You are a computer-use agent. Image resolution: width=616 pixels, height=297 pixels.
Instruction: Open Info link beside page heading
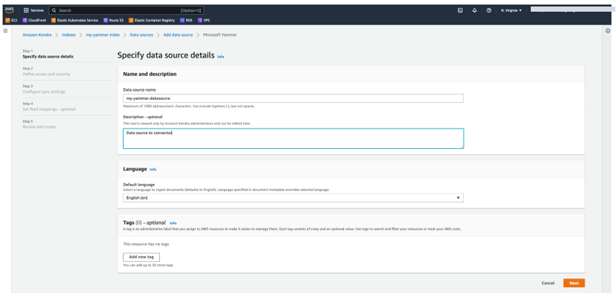click(x=221, y=57)
